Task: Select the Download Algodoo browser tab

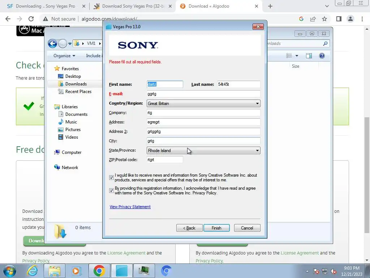Action: click(219, 6)
